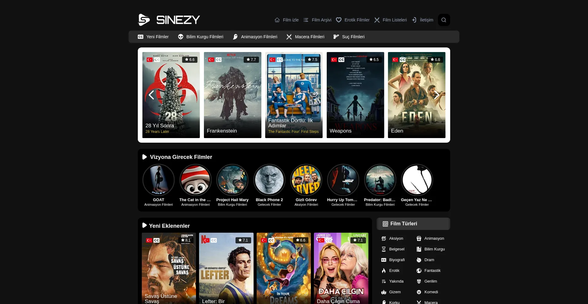
Task: Click the alien icon for Bilim Kurgu Filmleri
Action: [181, 37]
